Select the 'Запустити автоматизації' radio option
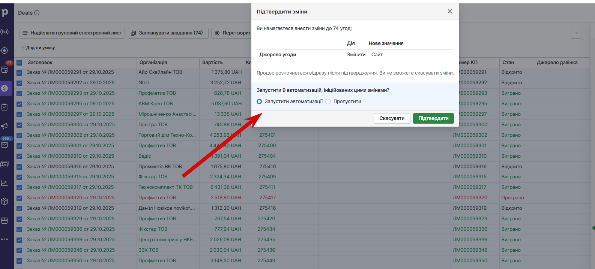595x269 pixels. [x=259, y=102]
